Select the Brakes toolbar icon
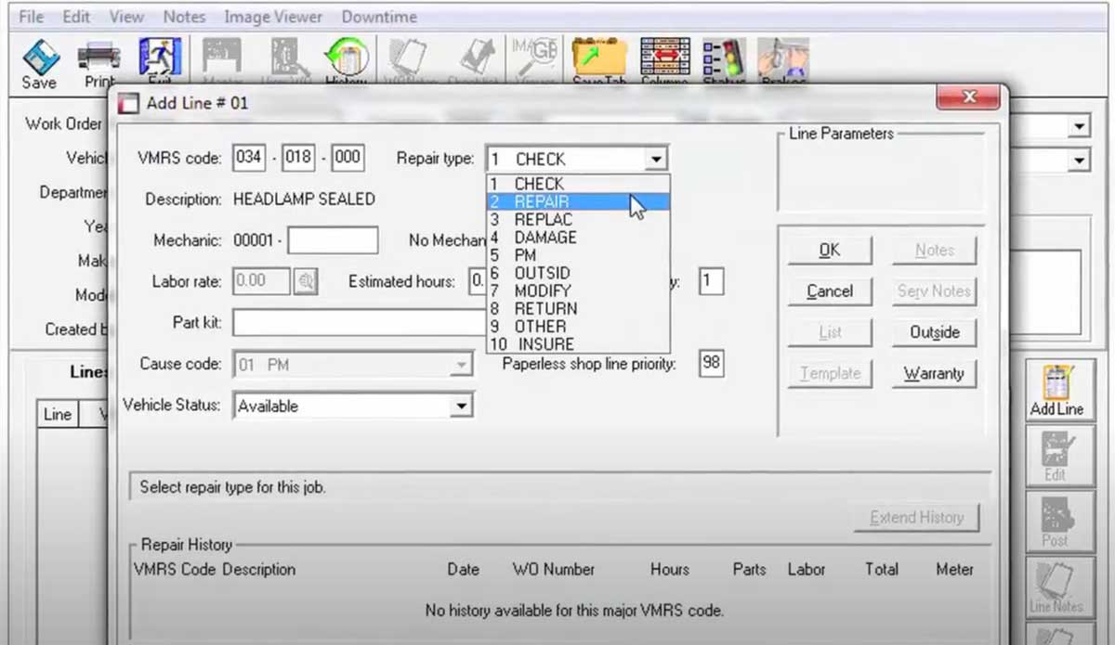 coord(783,58)
